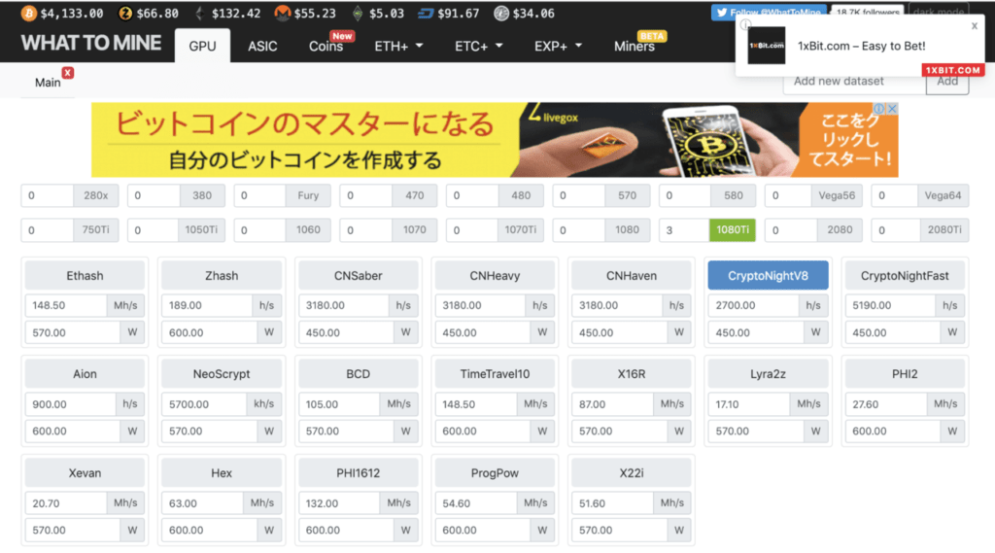The height and width of the screenshot is (553, 995).
Task: Click the 2080 quantity field
Action: coord(791,229)
